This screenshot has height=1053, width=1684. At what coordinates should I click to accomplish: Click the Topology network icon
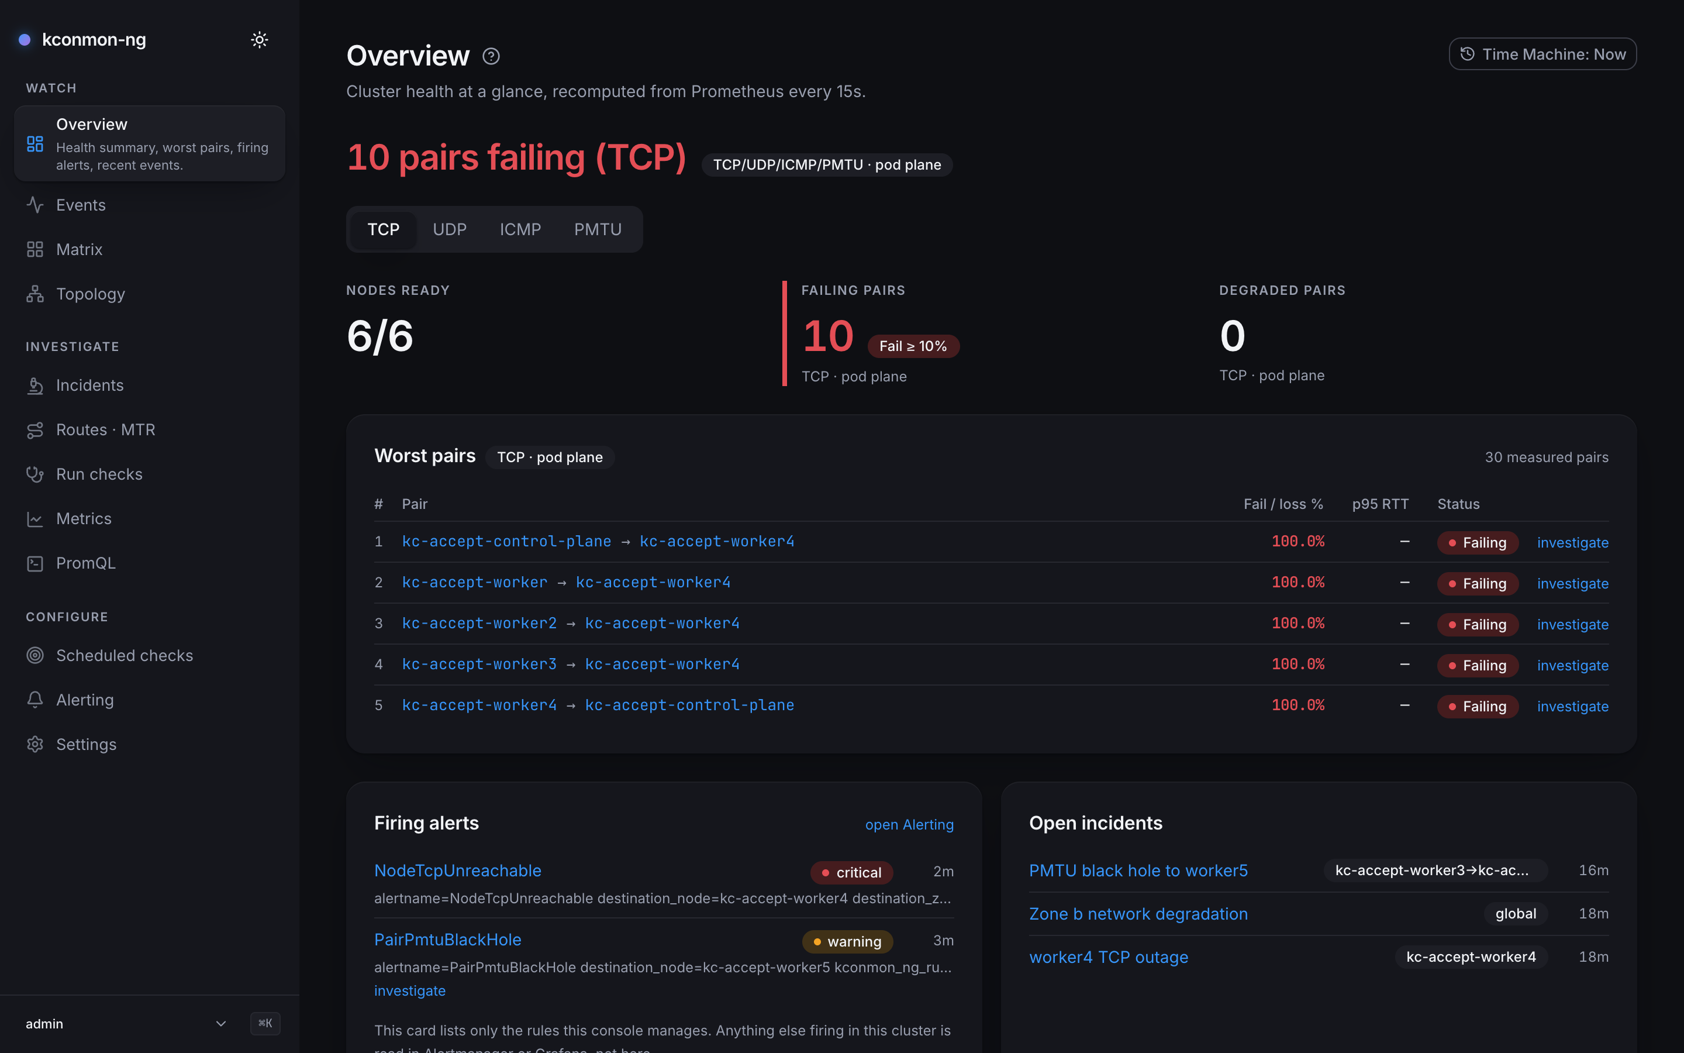(35, 294)
